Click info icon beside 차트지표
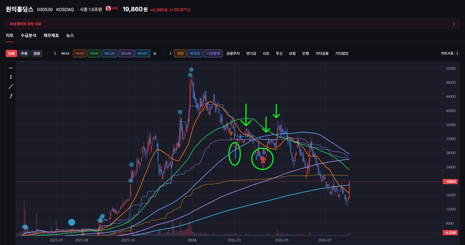 click(457, 53)
